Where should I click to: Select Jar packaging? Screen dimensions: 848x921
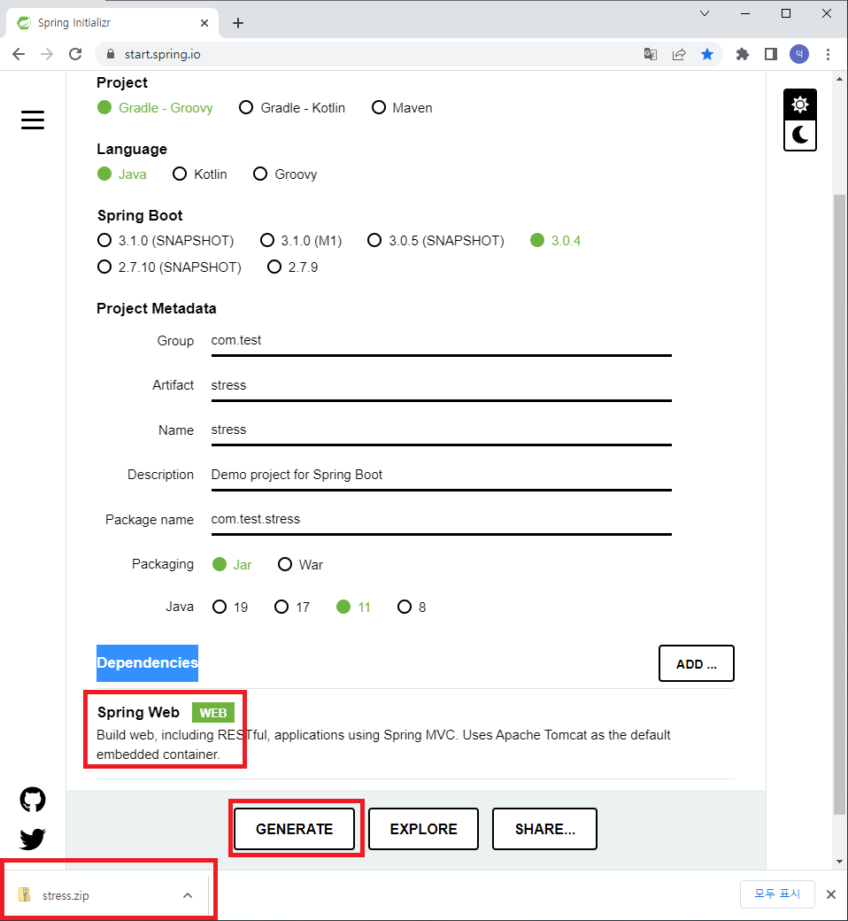point(232,564)
